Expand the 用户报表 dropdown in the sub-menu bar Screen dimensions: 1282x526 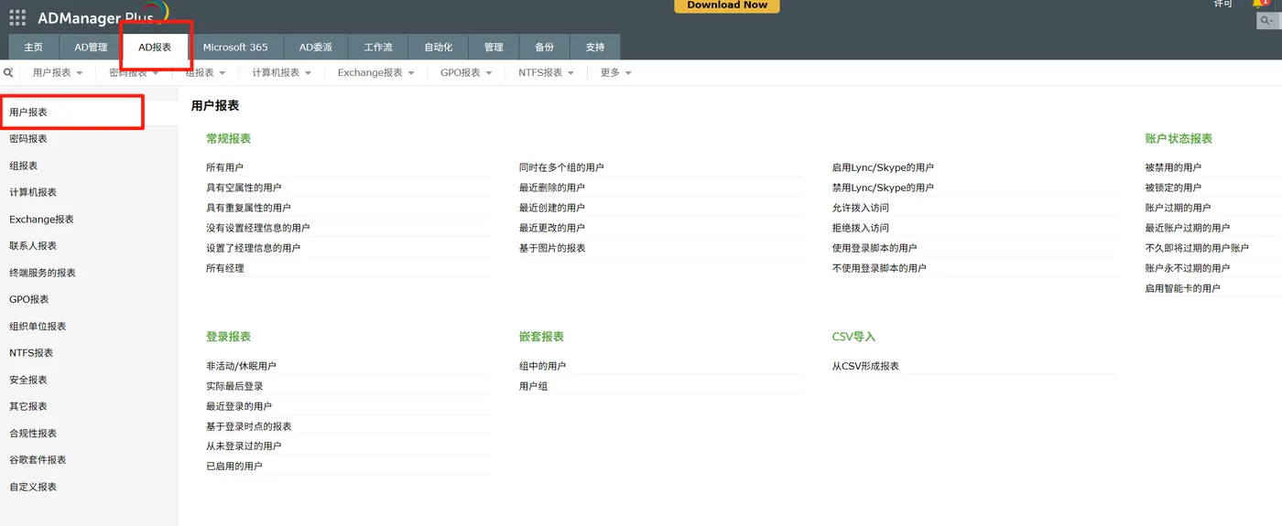(58, 72)
